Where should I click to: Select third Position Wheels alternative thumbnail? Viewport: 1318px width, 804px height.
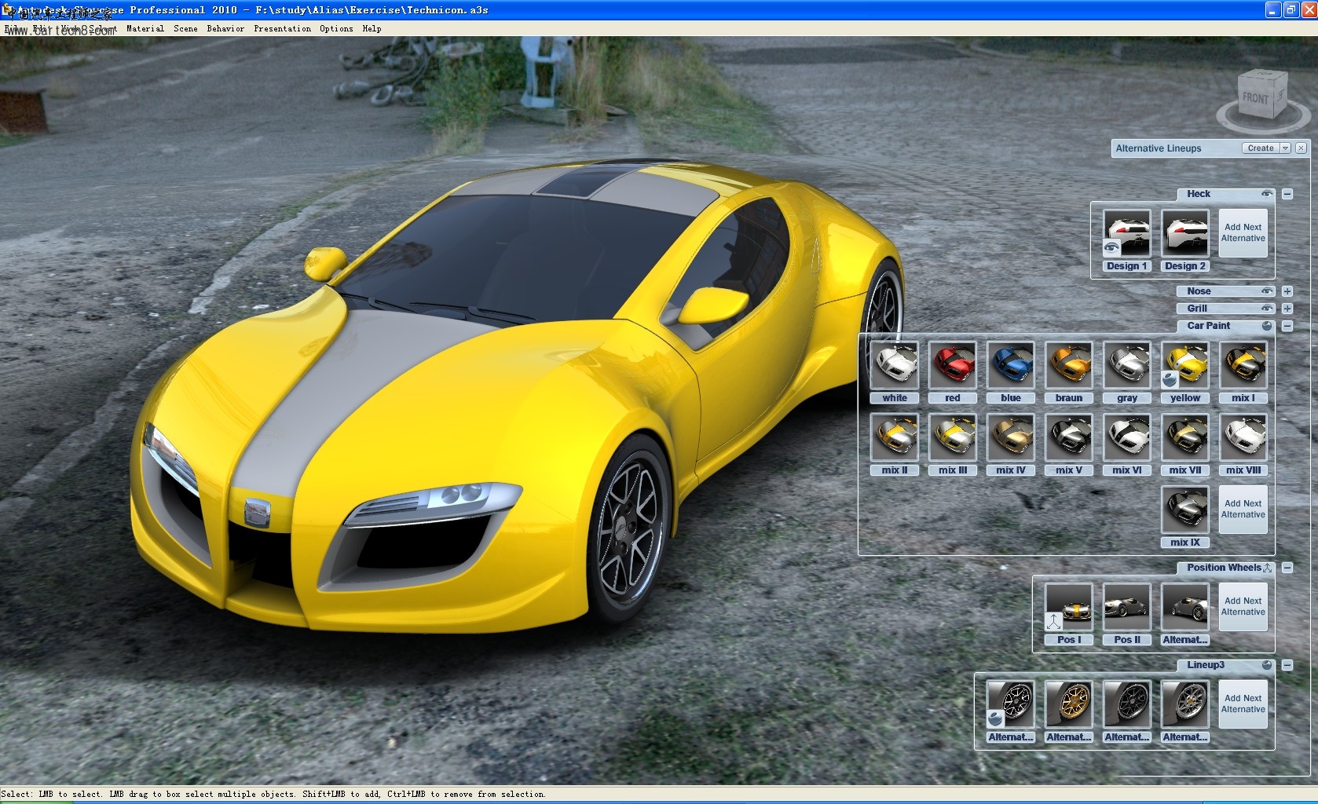point(1185,607)
